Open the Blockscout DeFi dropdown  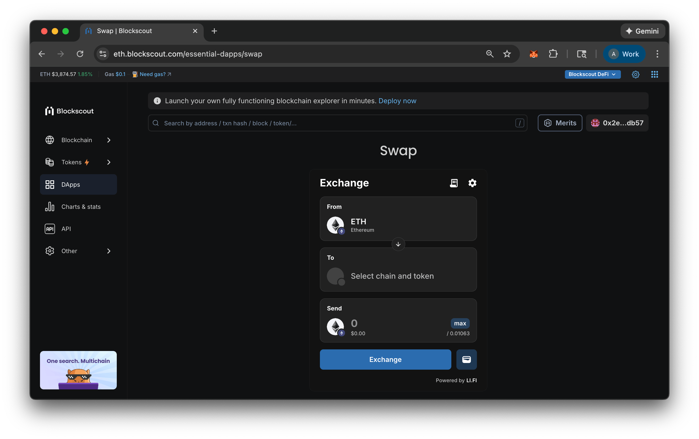592,74
